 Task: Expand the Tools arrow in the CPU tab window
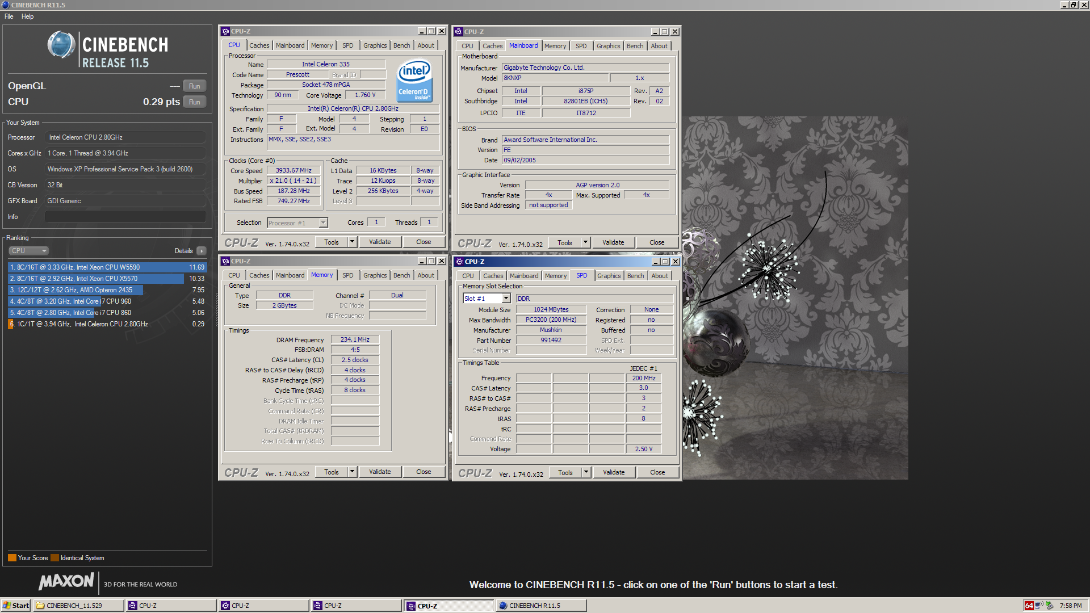point(352,242)
